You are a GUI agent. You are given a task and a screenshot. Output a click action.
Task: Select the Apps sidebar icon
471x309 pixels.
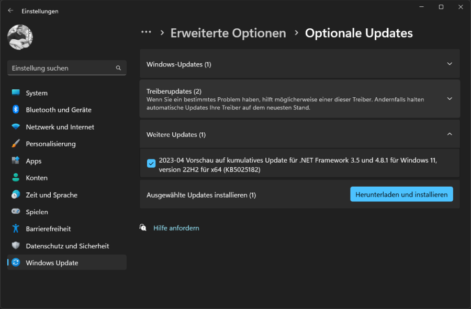15,161
